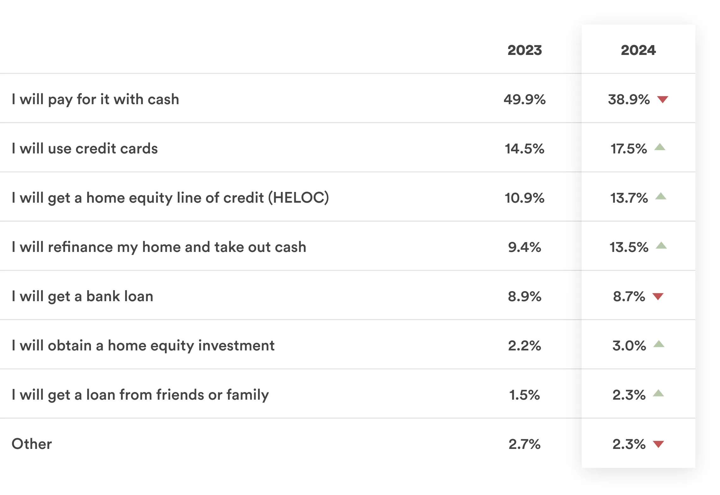
Task: Select the HELOC row label
Action: 171,198
